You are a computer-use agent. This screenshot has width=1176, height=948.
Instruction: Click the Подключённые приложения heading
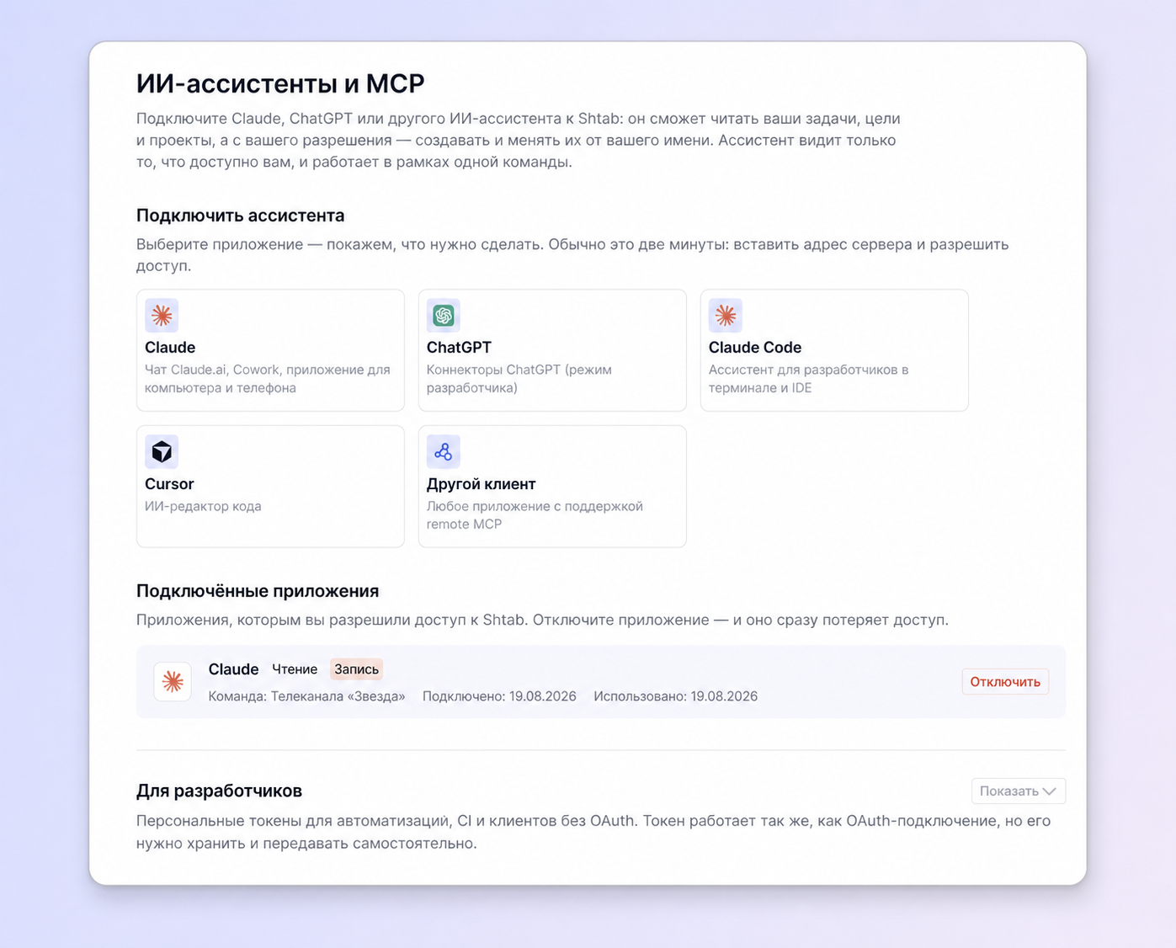coord(258,591)
